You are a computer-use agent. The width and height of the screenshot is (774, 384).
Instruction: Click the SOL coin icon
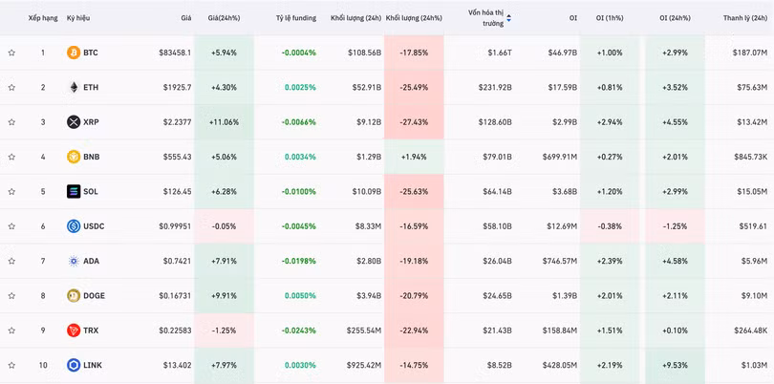click(74, 192)
